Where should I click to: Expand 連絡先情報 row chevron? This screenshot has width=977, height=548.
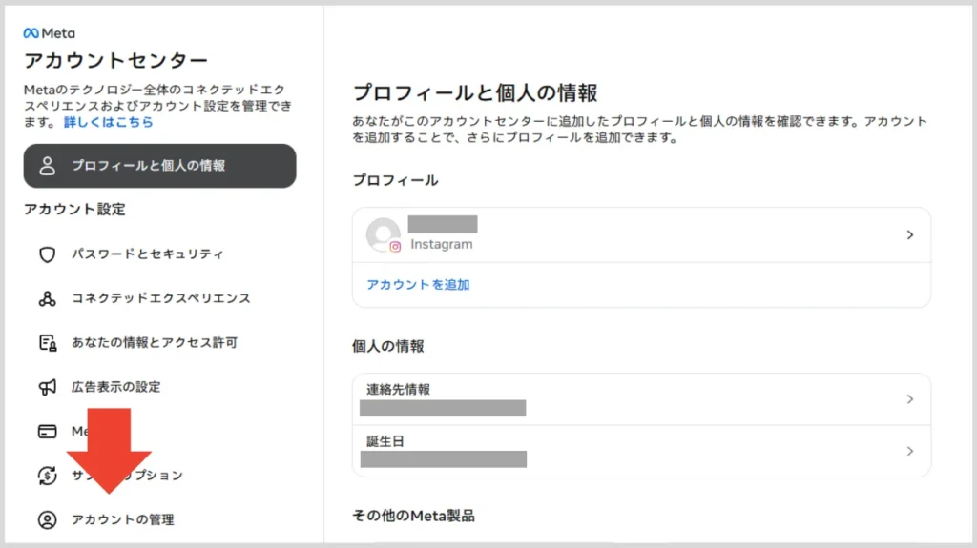pos(910,399)
